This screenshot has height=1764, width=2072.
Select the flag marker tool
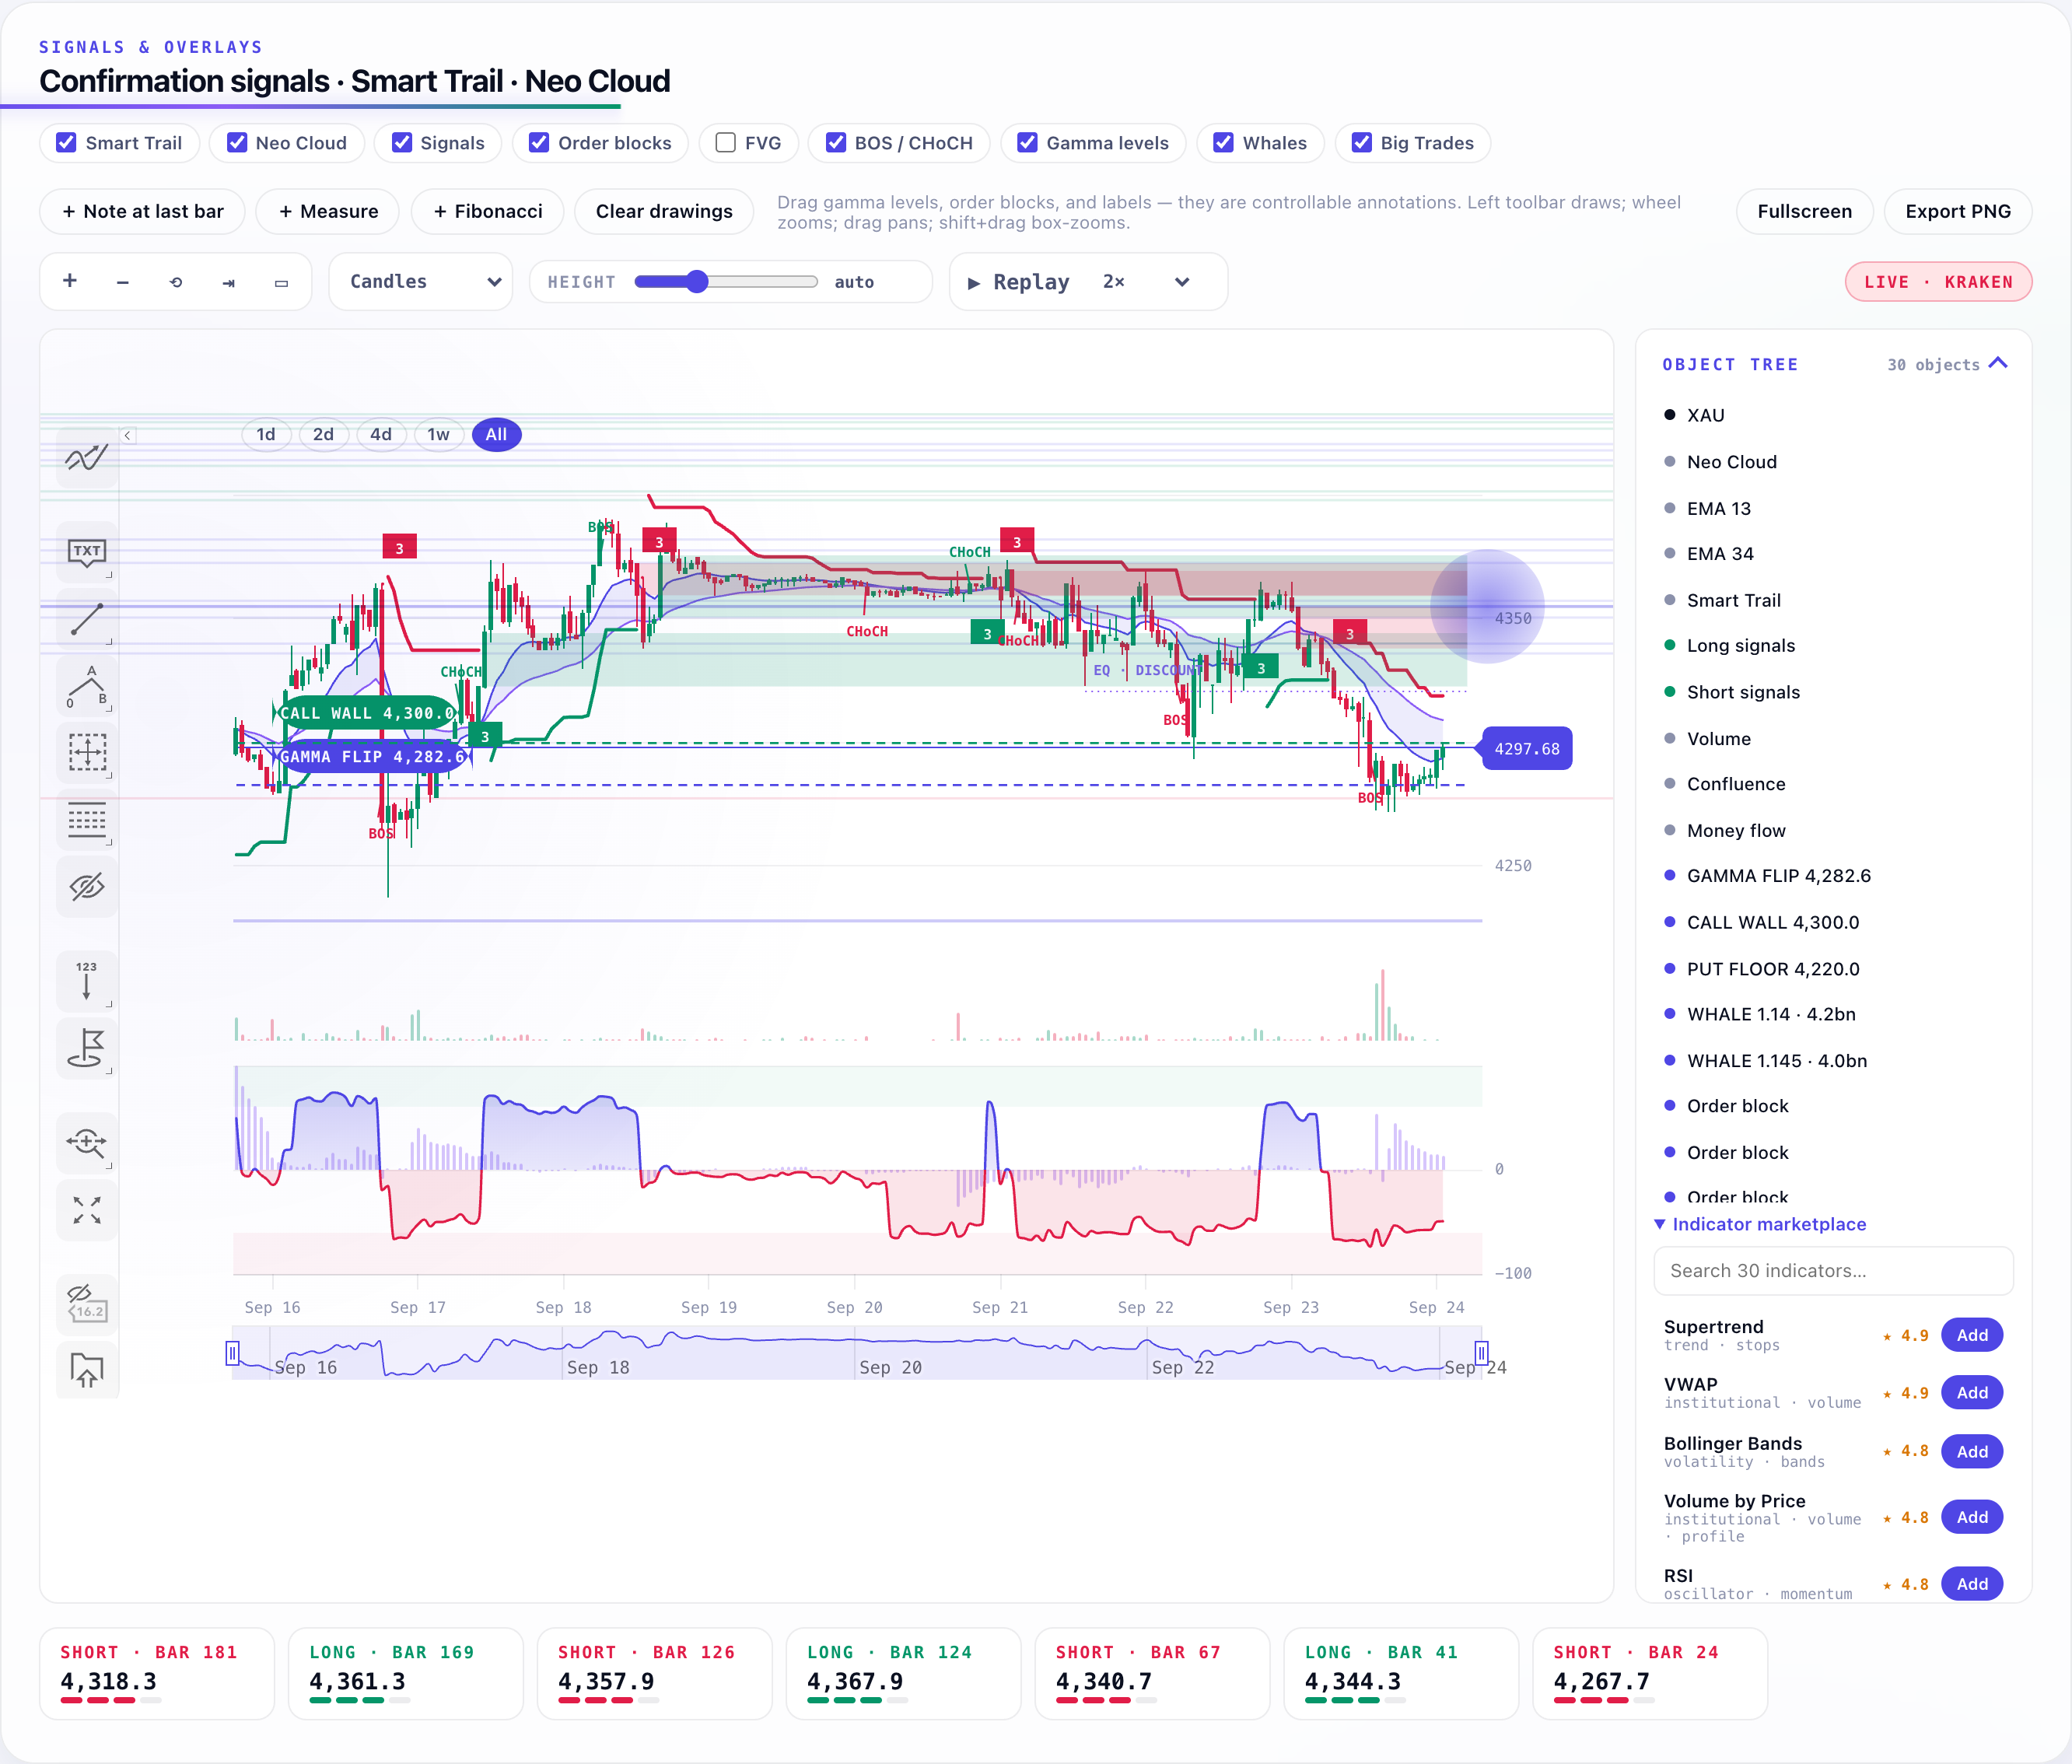click(87, 1047)
